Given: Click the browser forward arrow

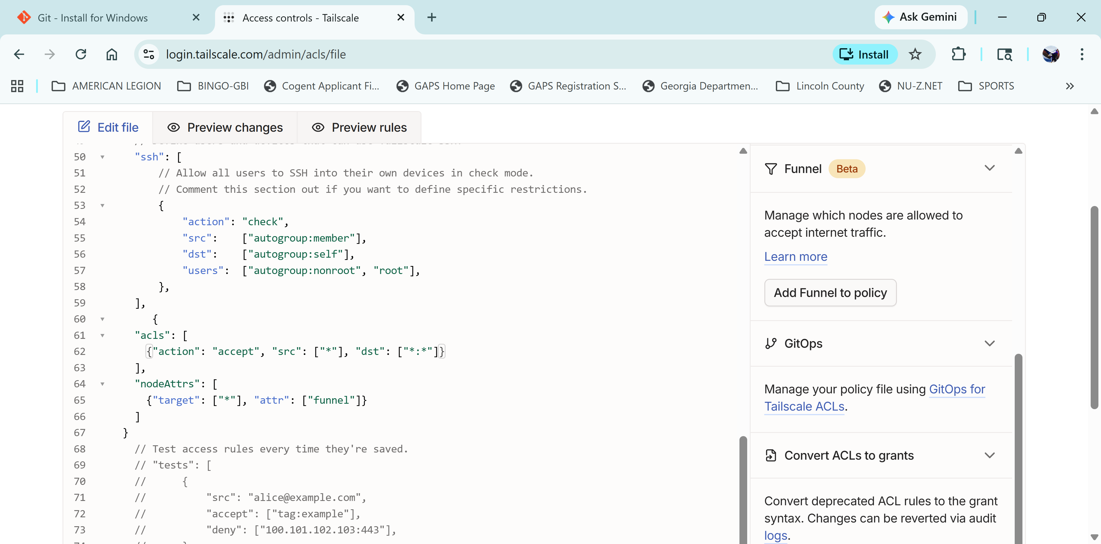Looking at the screenshot, I should [x=50, y=54].
